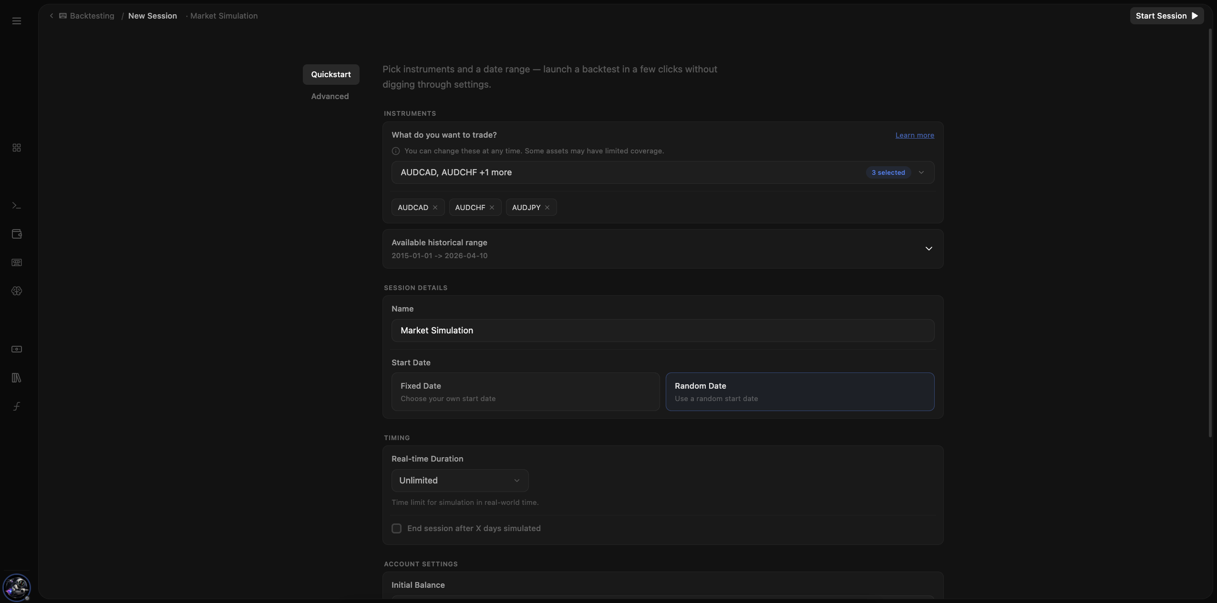Switch to the Advanced tab

click(x=330, y=96)
